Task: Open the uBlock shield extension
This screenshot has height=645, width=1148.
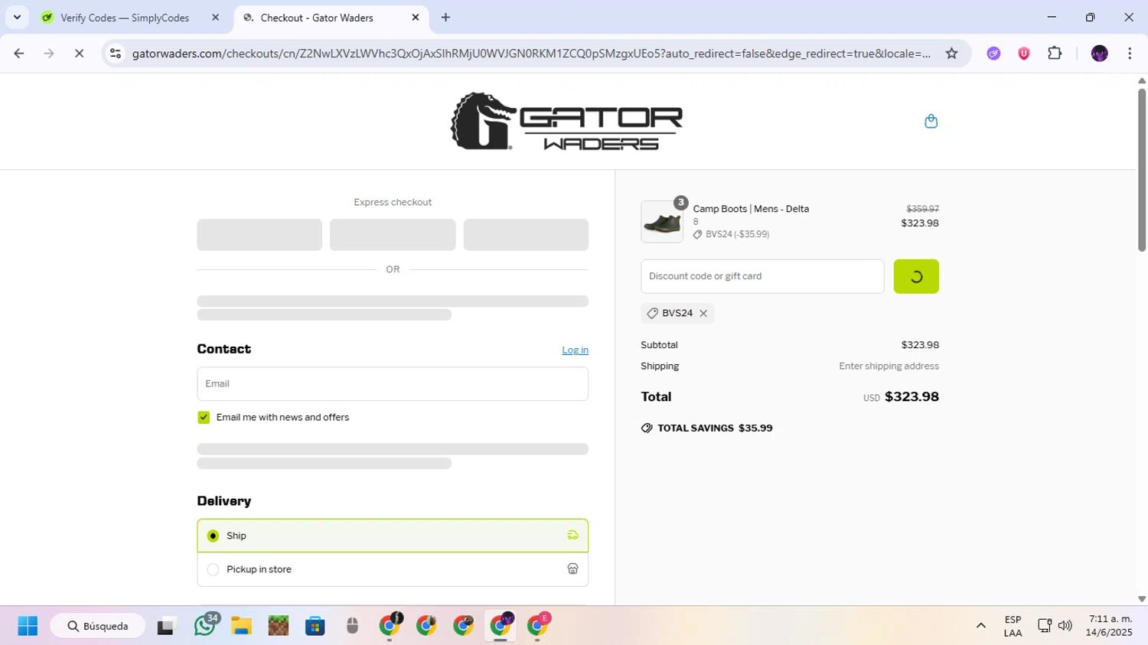Action: click(1023, 54)
